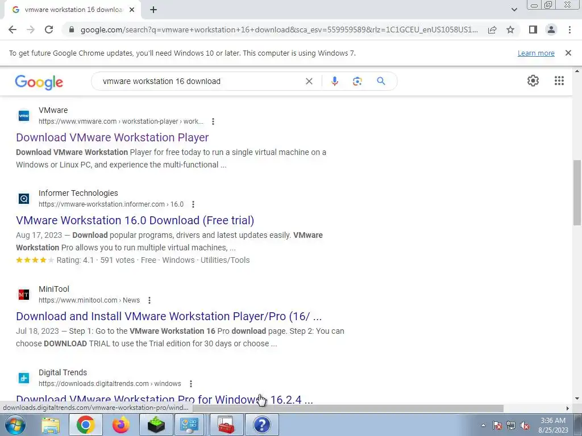Click the horizontal scrollbar right arrow

pyautogui.click(x=567, y=408)
